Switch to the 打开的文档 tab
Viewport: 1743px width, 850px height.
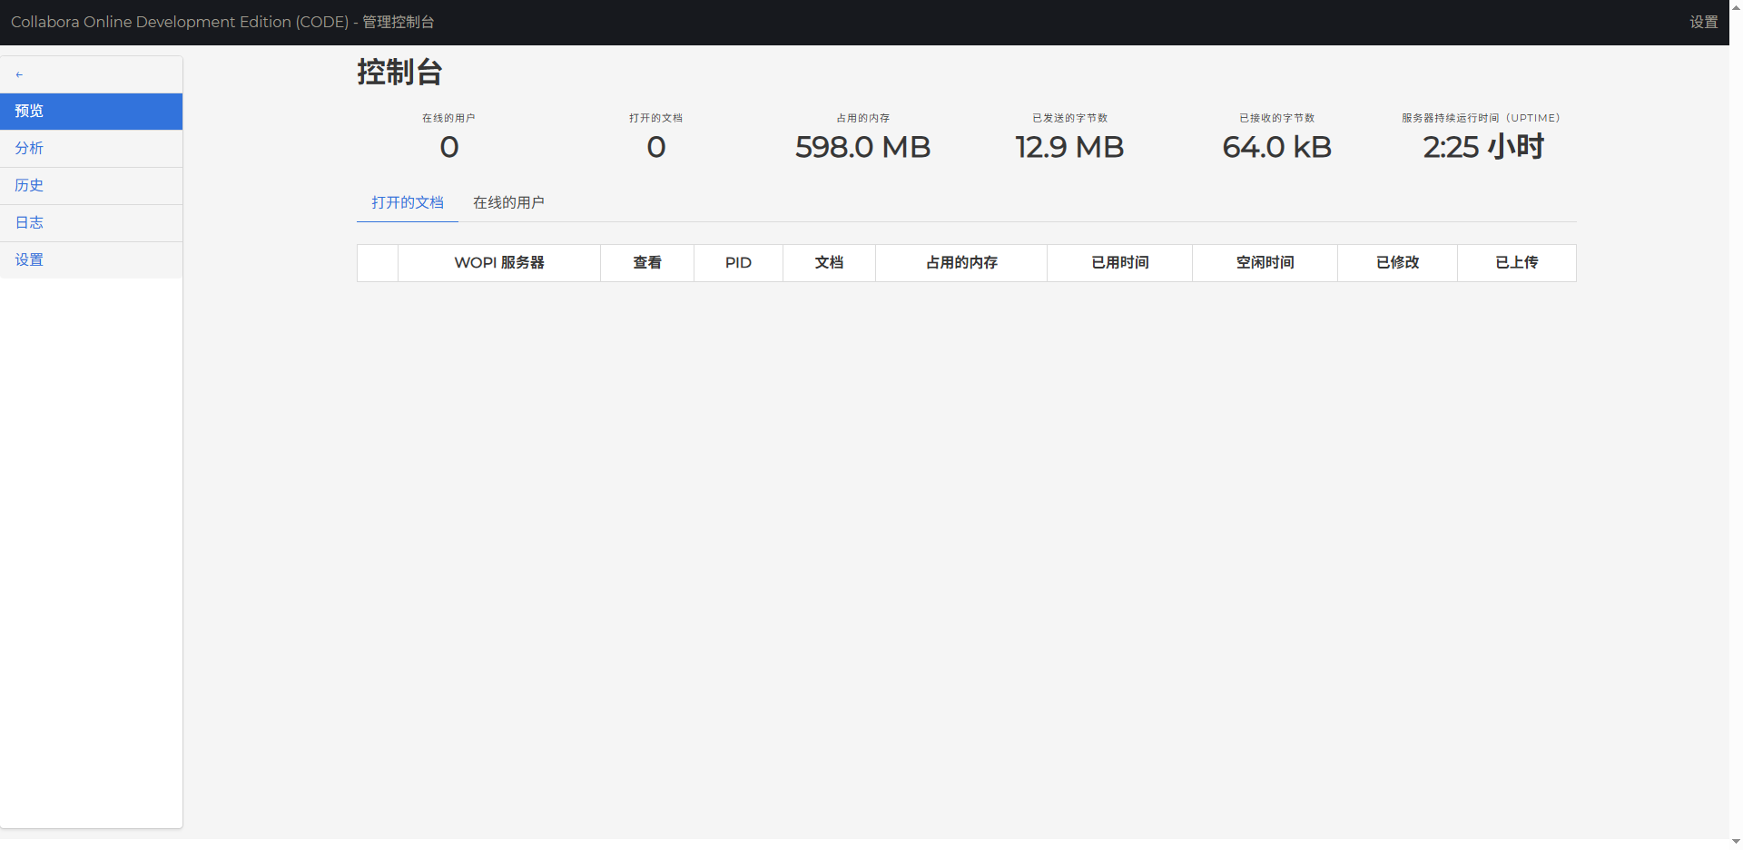407,202
